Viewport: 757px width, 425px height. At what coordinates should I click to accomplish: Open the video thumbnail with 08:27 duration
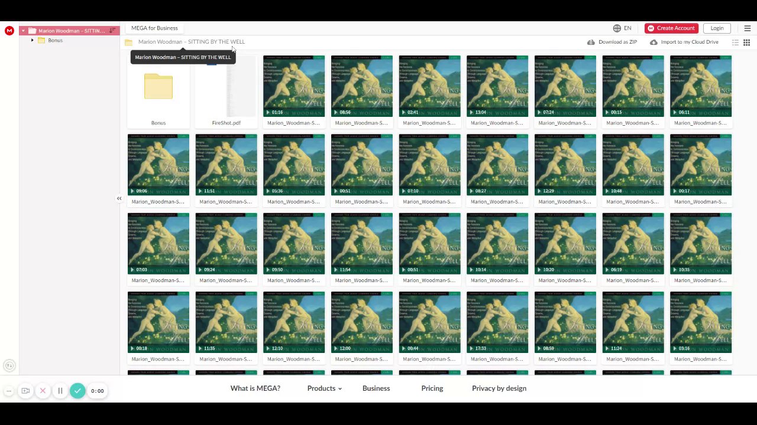tap(497, 169)
